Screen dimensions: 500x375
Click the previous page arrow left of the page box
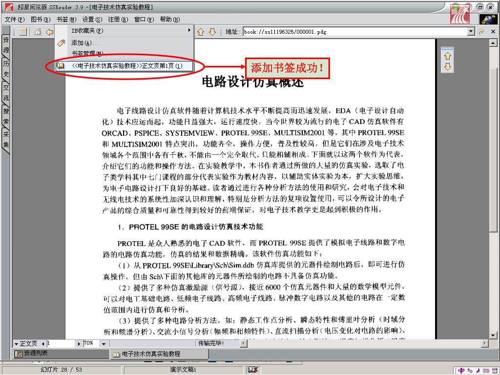(x=43, y=344)
